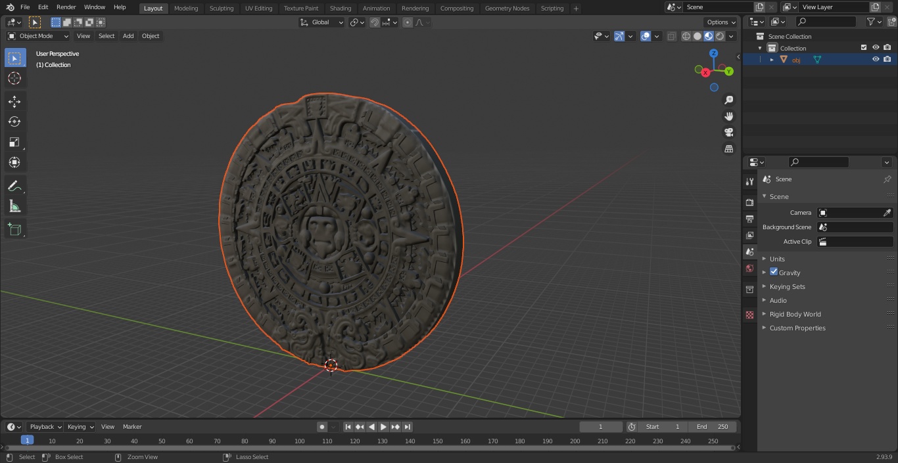This screenshot has height=463, width=898.
Task: Switch to rendered viewport shading
Action: (720, 36)
